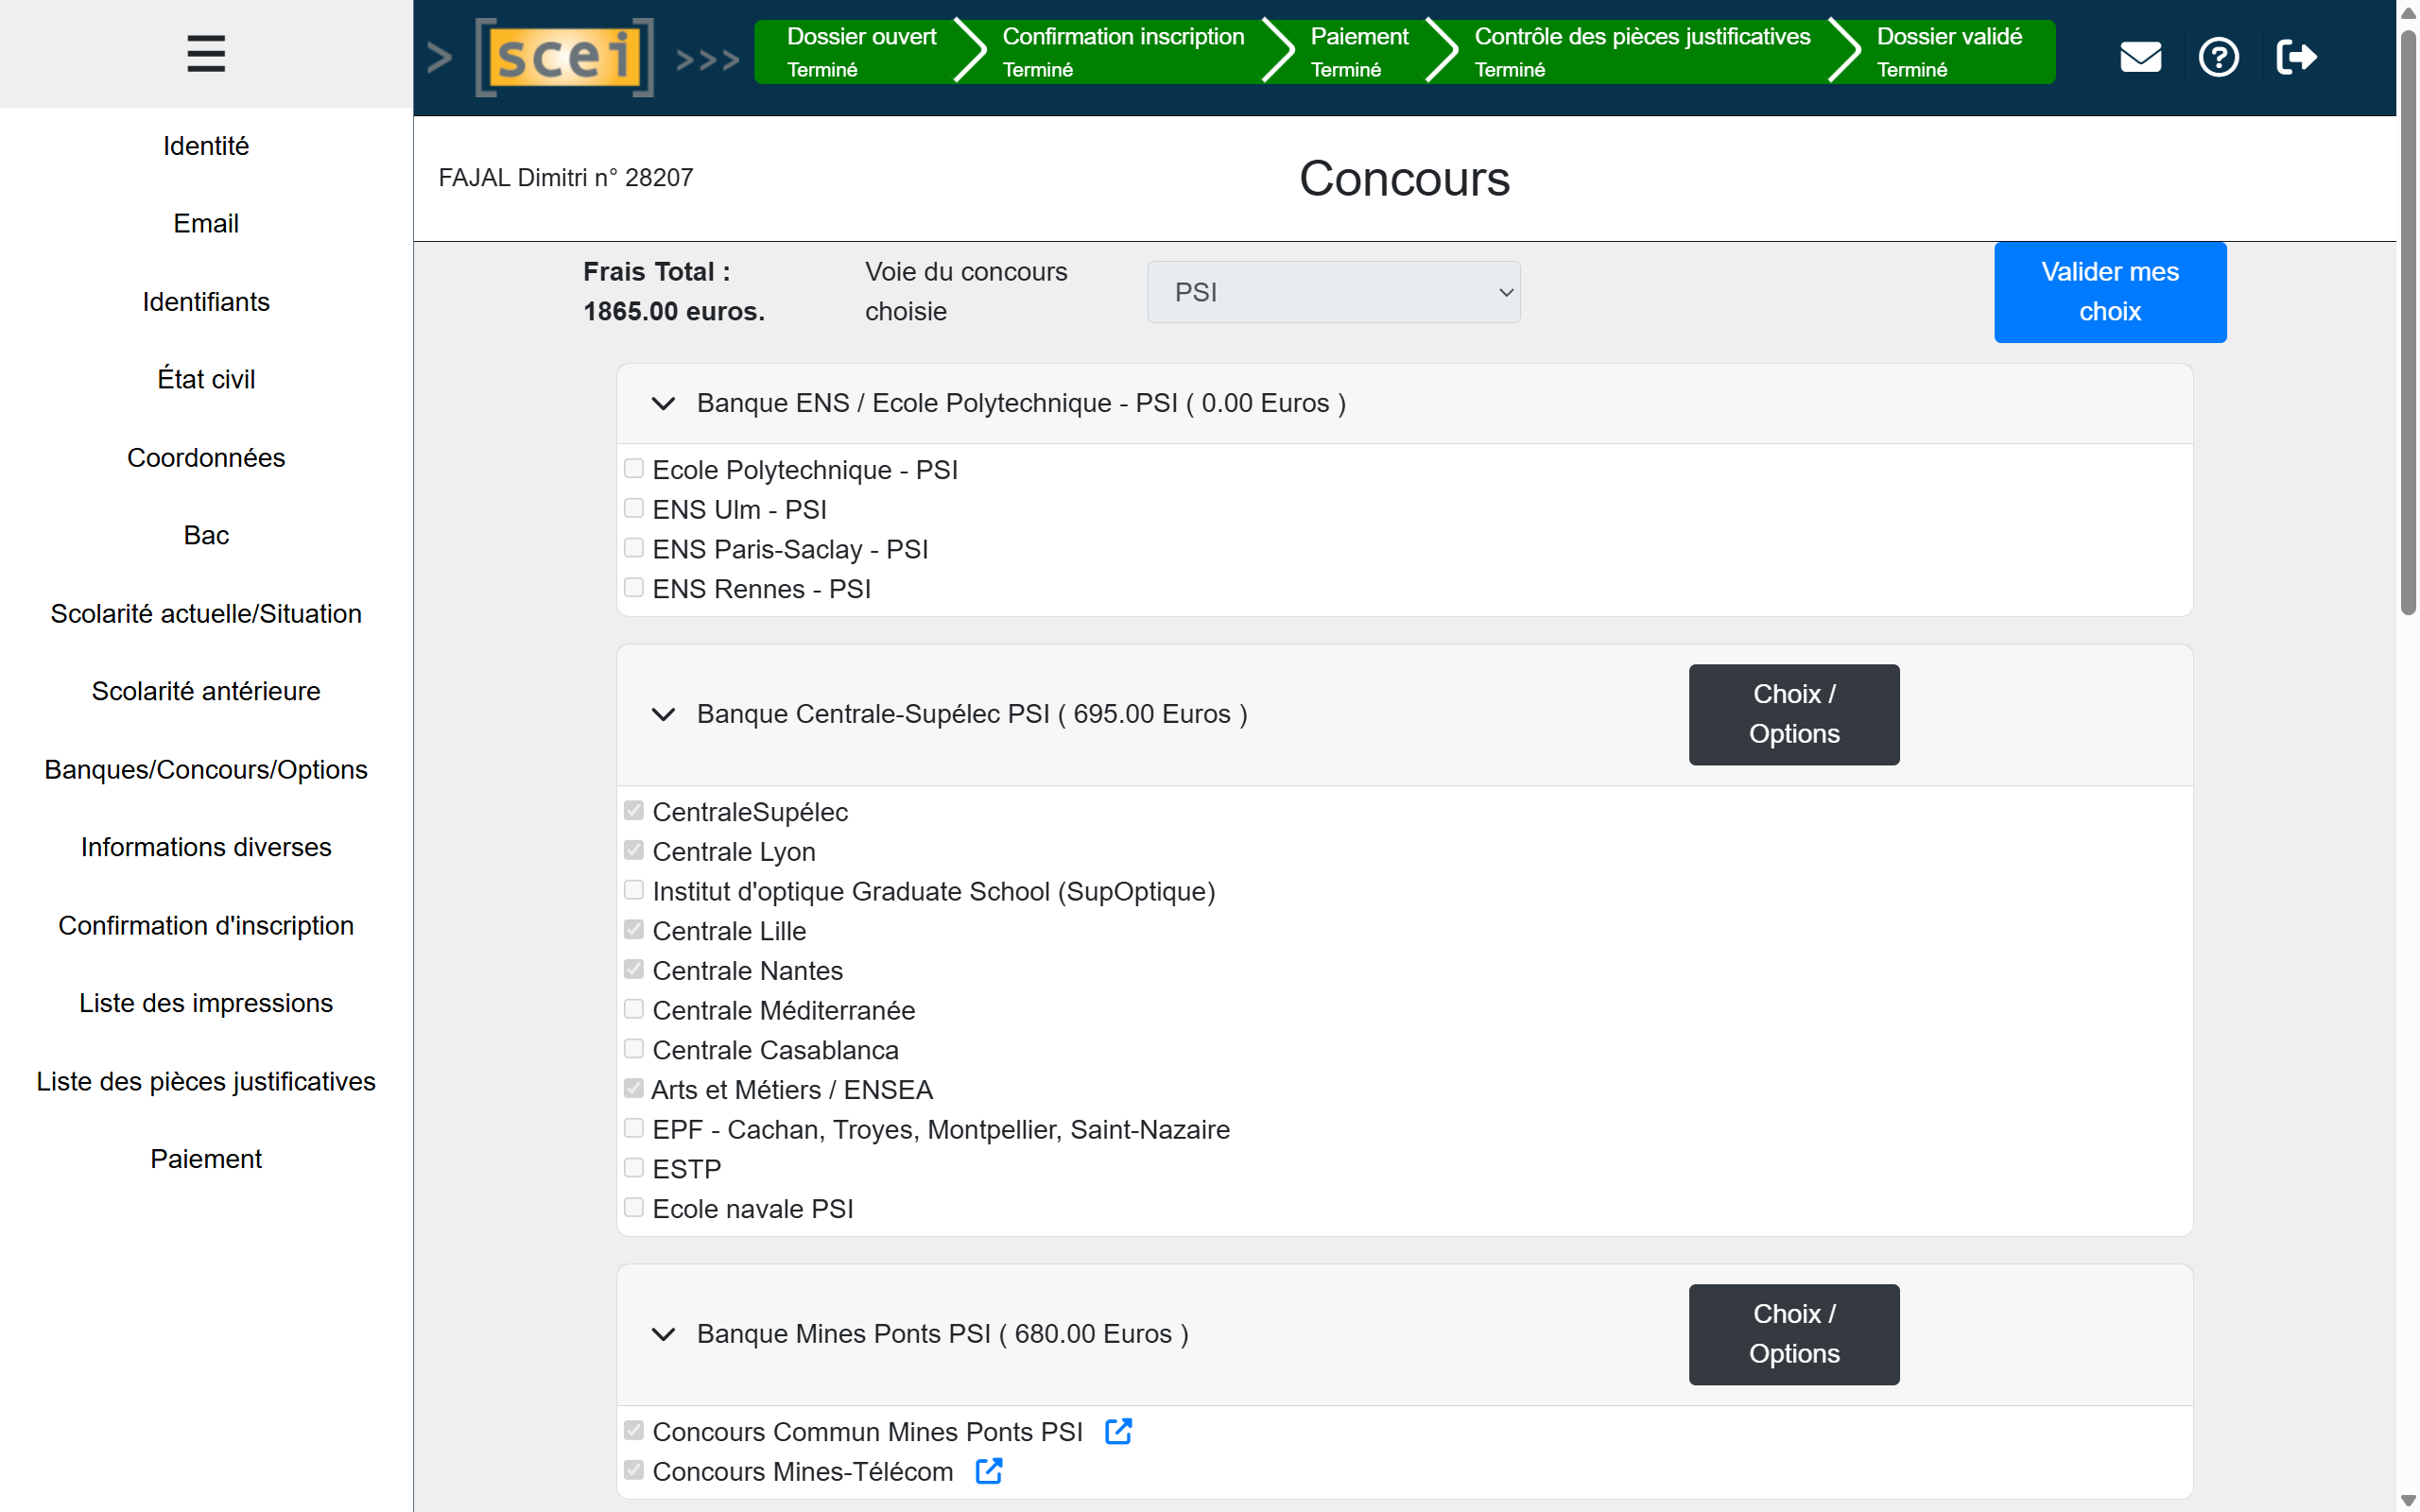Viewport: 2420px width, 1512px height.
Task: Open the help question mark icon
Action: coord(2218,57)
